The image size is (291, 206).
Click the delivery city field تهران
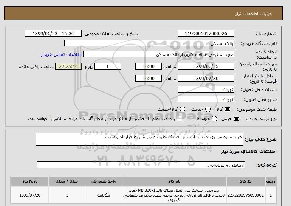[x=206, y=99]
